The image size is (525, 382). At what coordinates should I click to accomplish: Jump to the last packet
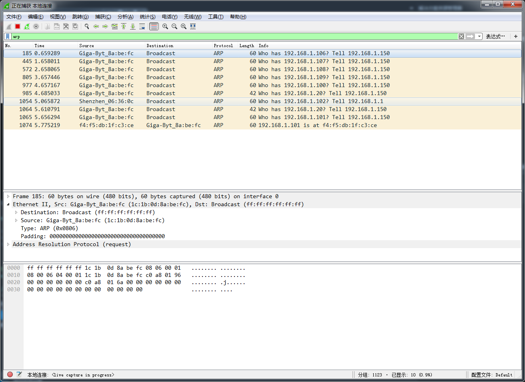coord(133,26)
